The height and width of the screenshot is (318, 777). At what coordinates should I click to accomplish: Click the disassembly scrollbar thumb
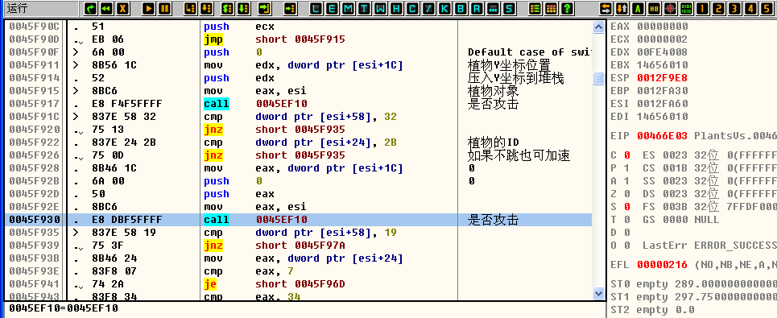[598, 78]
